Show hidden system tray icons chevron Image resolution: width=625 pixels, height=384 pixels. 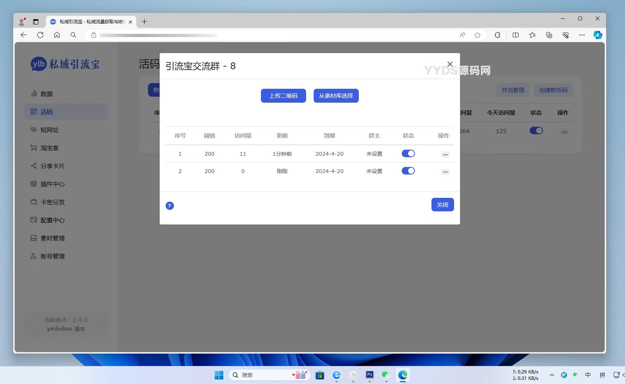pyautogui.click(x=552, y=375)
